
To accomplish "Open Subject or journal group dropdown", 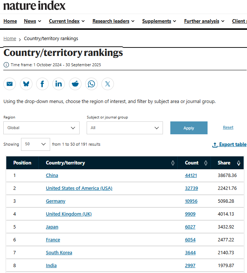I will (125, 128).
